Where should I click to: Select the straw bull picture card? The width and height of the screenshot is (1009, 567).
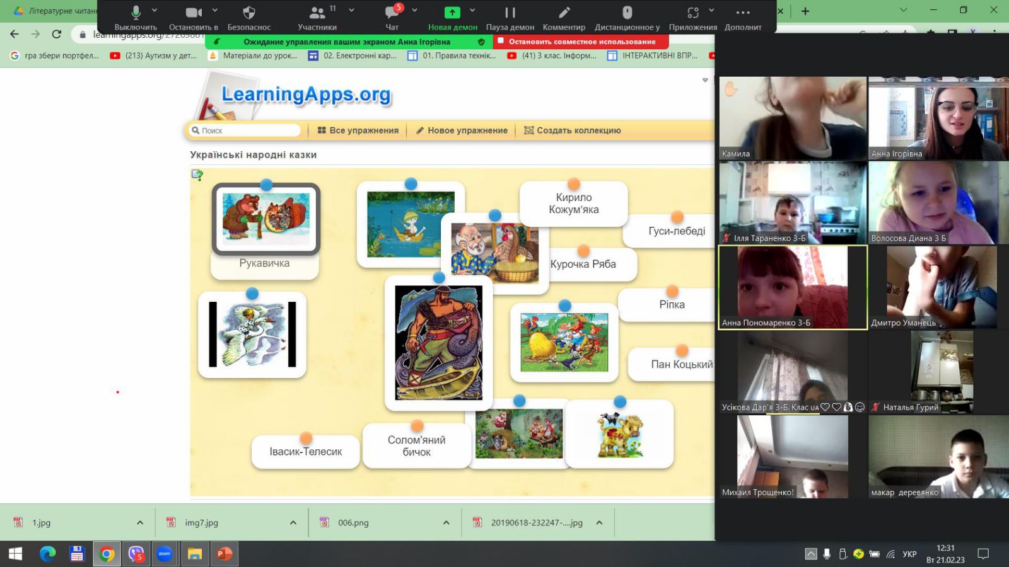(620, 434)
